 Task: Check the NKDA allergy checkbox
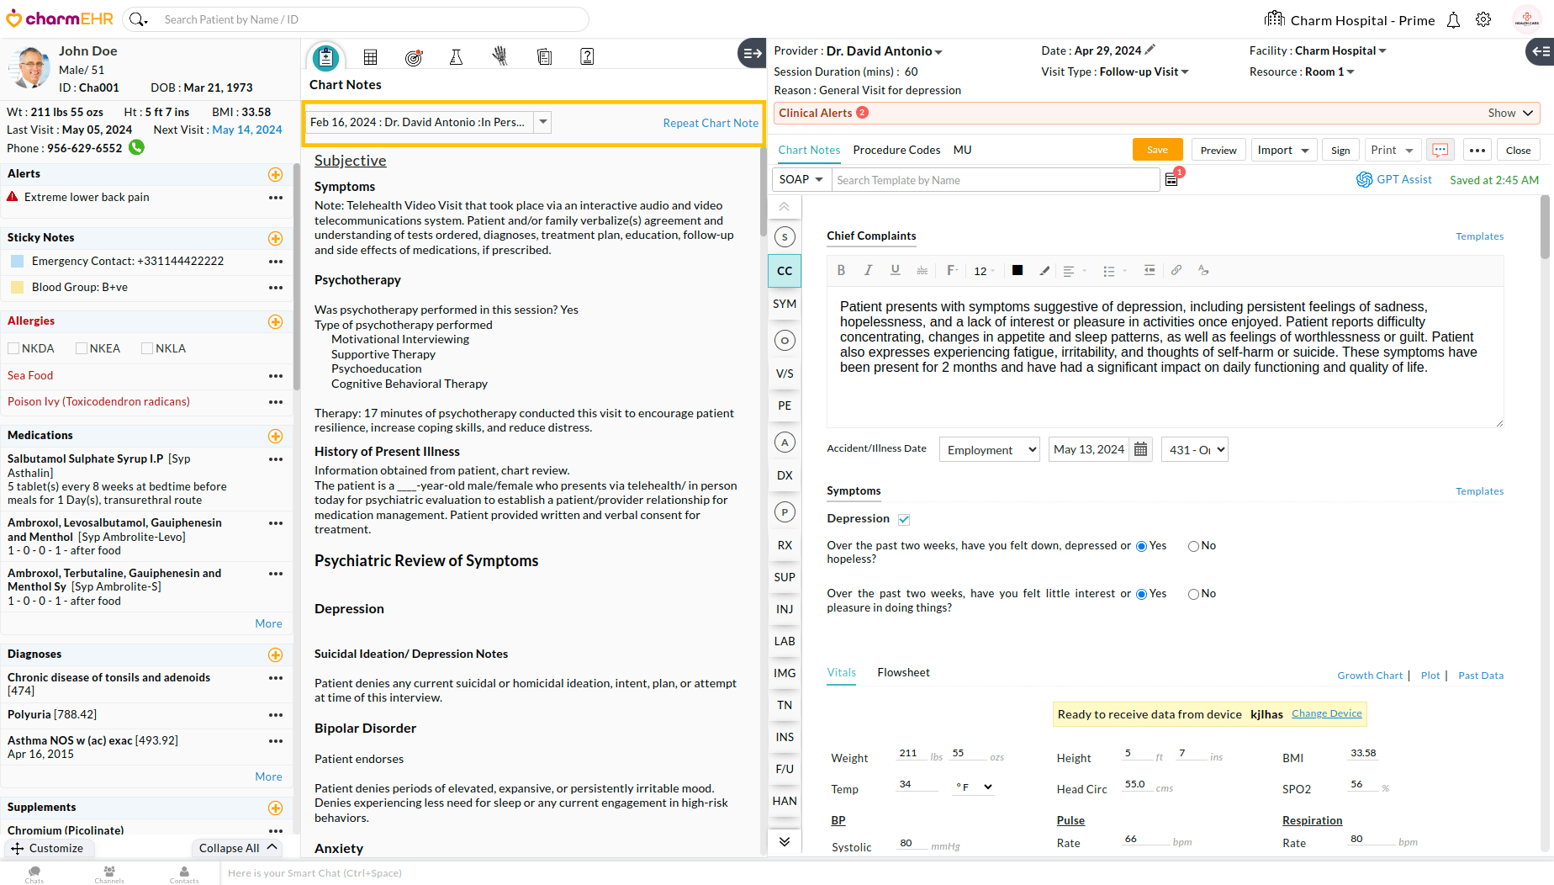pyautogui.click(x=13, y=348)
